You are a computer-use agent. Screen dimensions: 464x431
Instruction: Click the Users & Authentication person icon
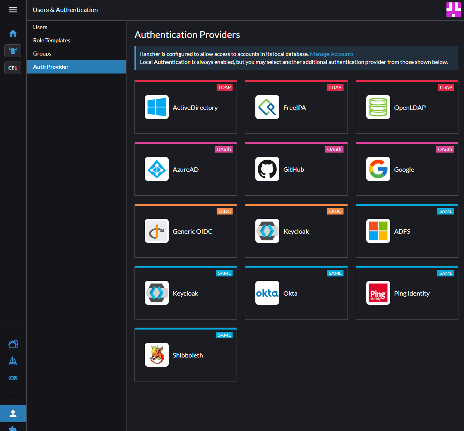pos(13,413)
